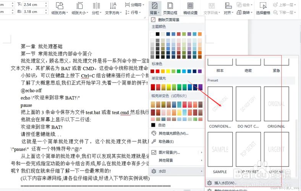Open the 选择窗格 selection pane
This screenshot has height=191, width=301.
(263, 8)
